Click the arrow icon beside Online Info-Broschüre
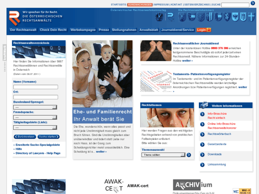 tap(202, 124)
